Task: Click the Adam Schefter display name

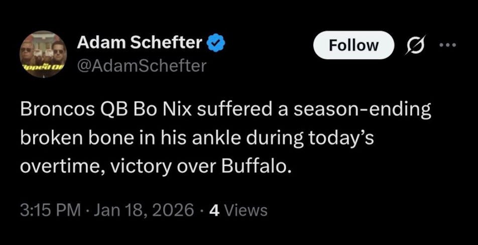Action: (x=139, y=44)
